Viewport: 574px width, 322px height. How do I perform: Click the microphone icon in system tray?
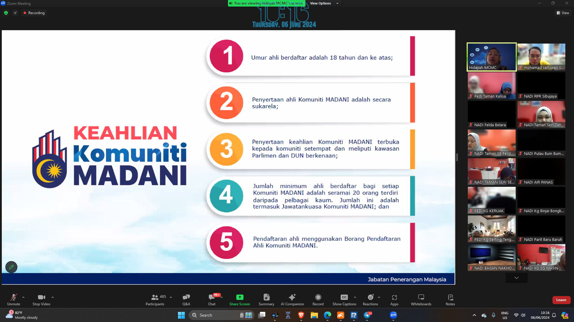494,315
